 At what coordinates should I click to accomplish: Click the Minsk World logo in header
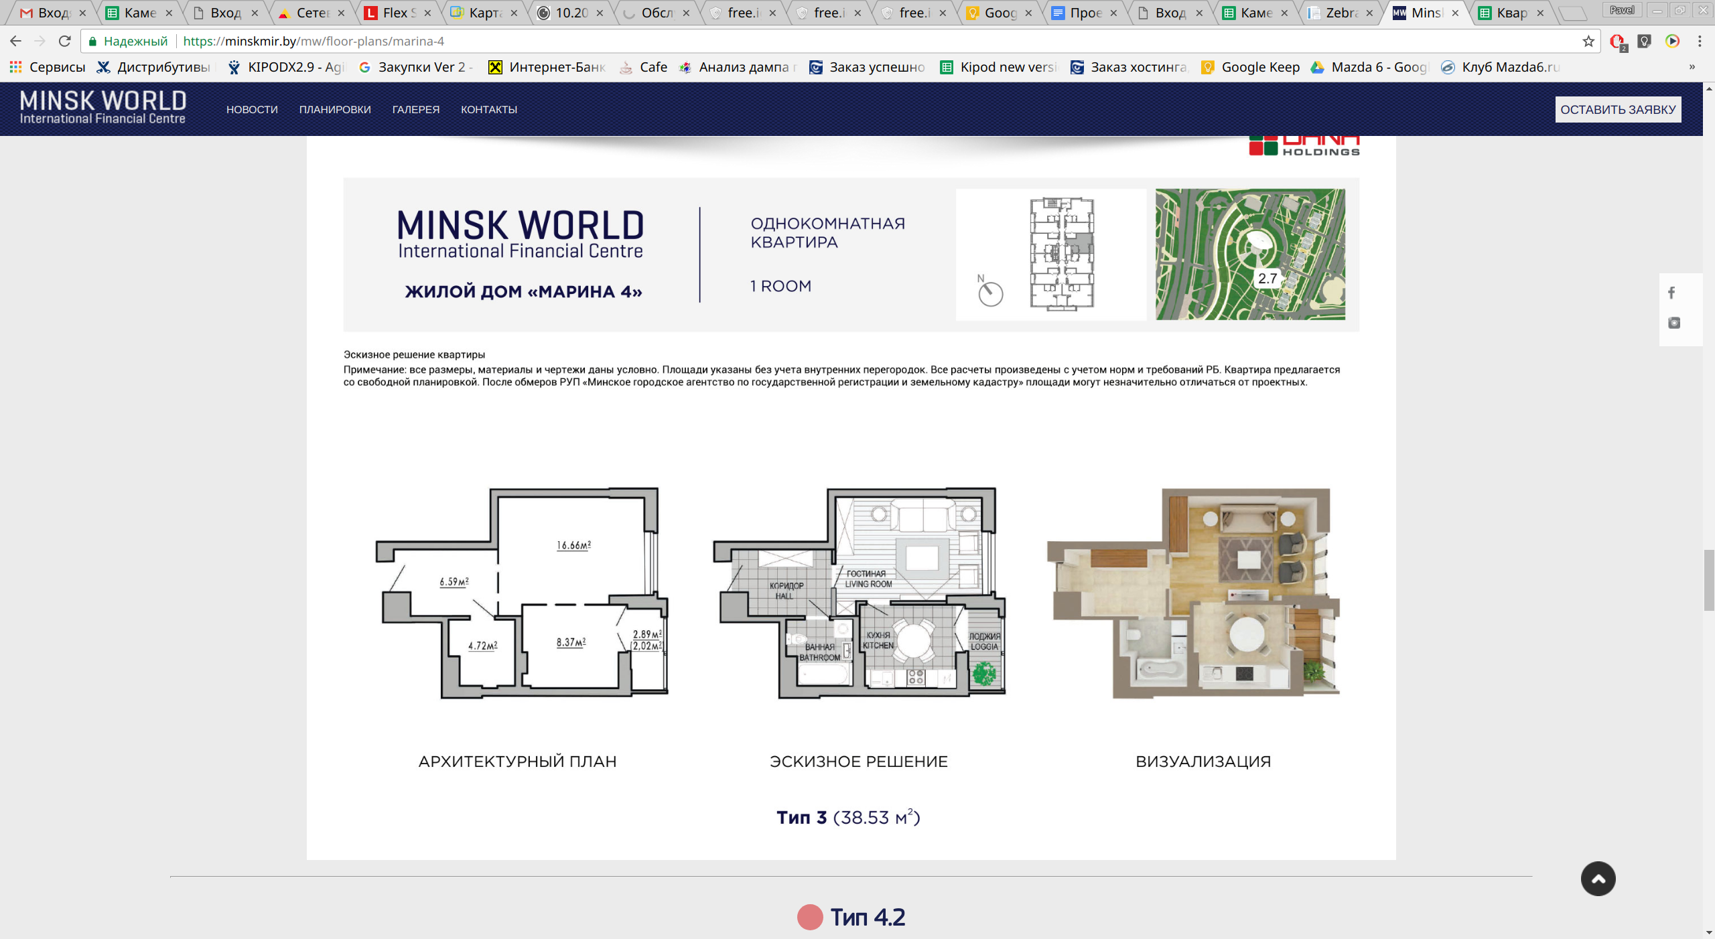pos(102,107)
